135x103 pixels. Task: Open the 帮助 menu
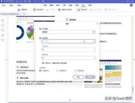[19, 5]
